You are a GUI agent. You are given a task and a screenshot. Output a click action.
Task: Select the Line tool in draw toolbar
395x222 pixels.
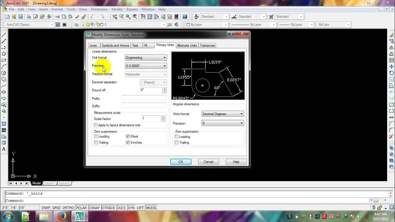(4, 35)
